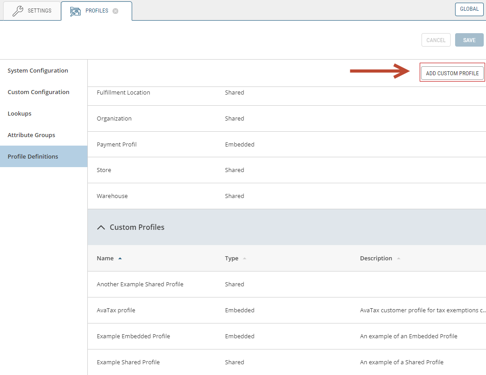Select Example Embedded Profile row
Viewport: 486px width, 375px height.
click(x=133, y=336)
